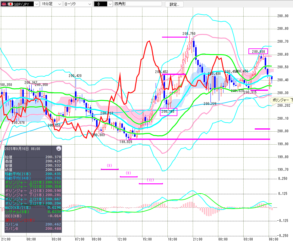Click the 200.315 price label
Screen dimensions: 293x242
point(250,92)
